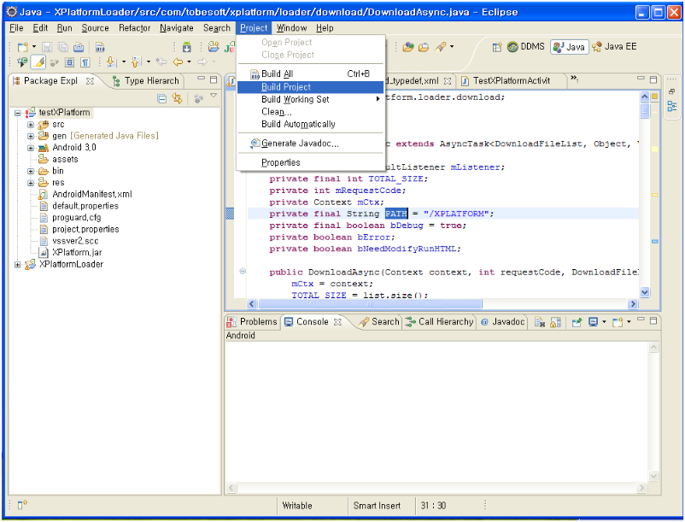Toggle Mark Occurrences highlighter button
The height and width of the screenshot is (522, 685).
pos(38,62)
